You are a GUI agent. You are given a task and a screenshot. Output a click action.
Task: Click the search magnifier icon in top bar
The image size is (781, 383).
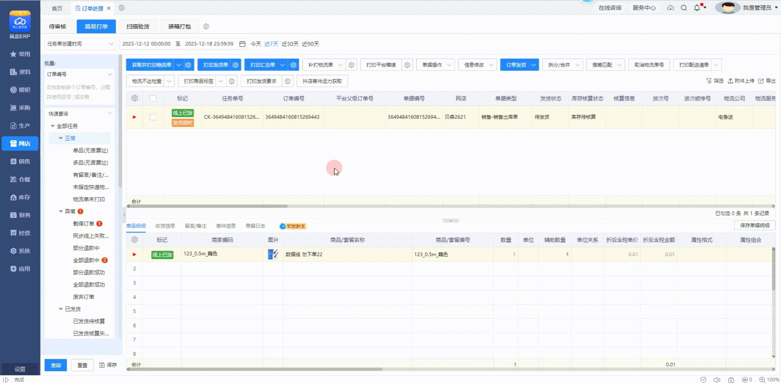click(x=684, y=8)
